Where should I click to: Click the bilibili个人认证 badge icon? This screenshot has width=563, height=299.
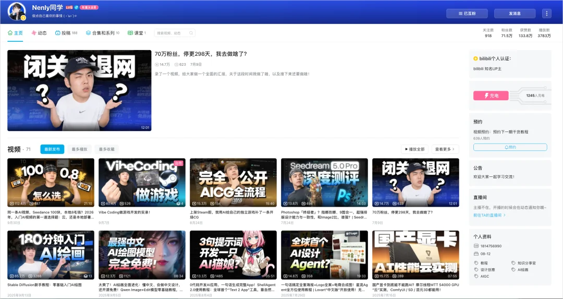tap(476, 58)
